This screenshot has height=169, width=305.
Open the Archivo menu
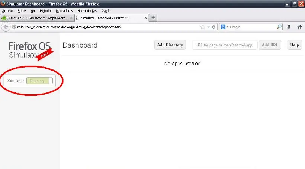[x=7, y=11]
